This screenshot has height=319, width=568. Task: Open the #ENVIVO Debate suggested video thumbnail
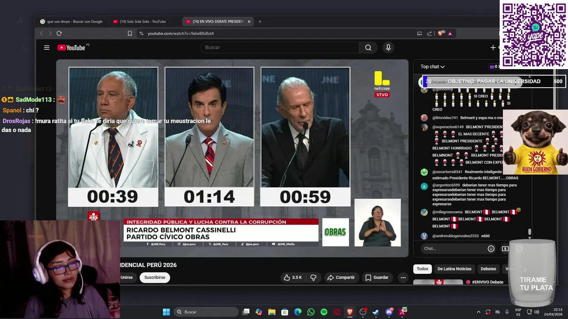click(x=438, y=282)
